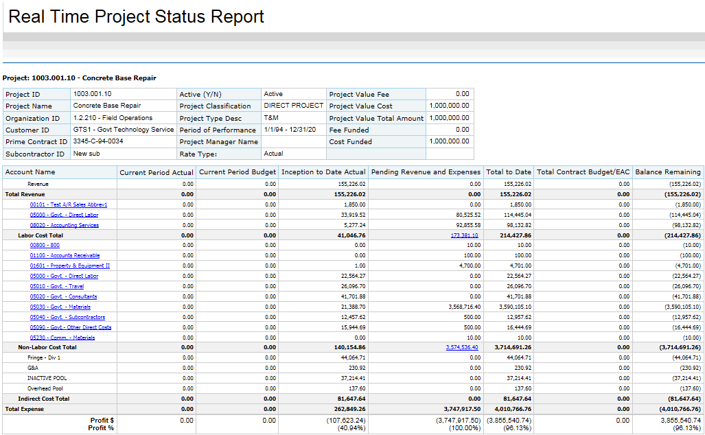Open pending non-labor amount 3,574,536.40
Screen dimensions: 705x435
coord(463,348)
